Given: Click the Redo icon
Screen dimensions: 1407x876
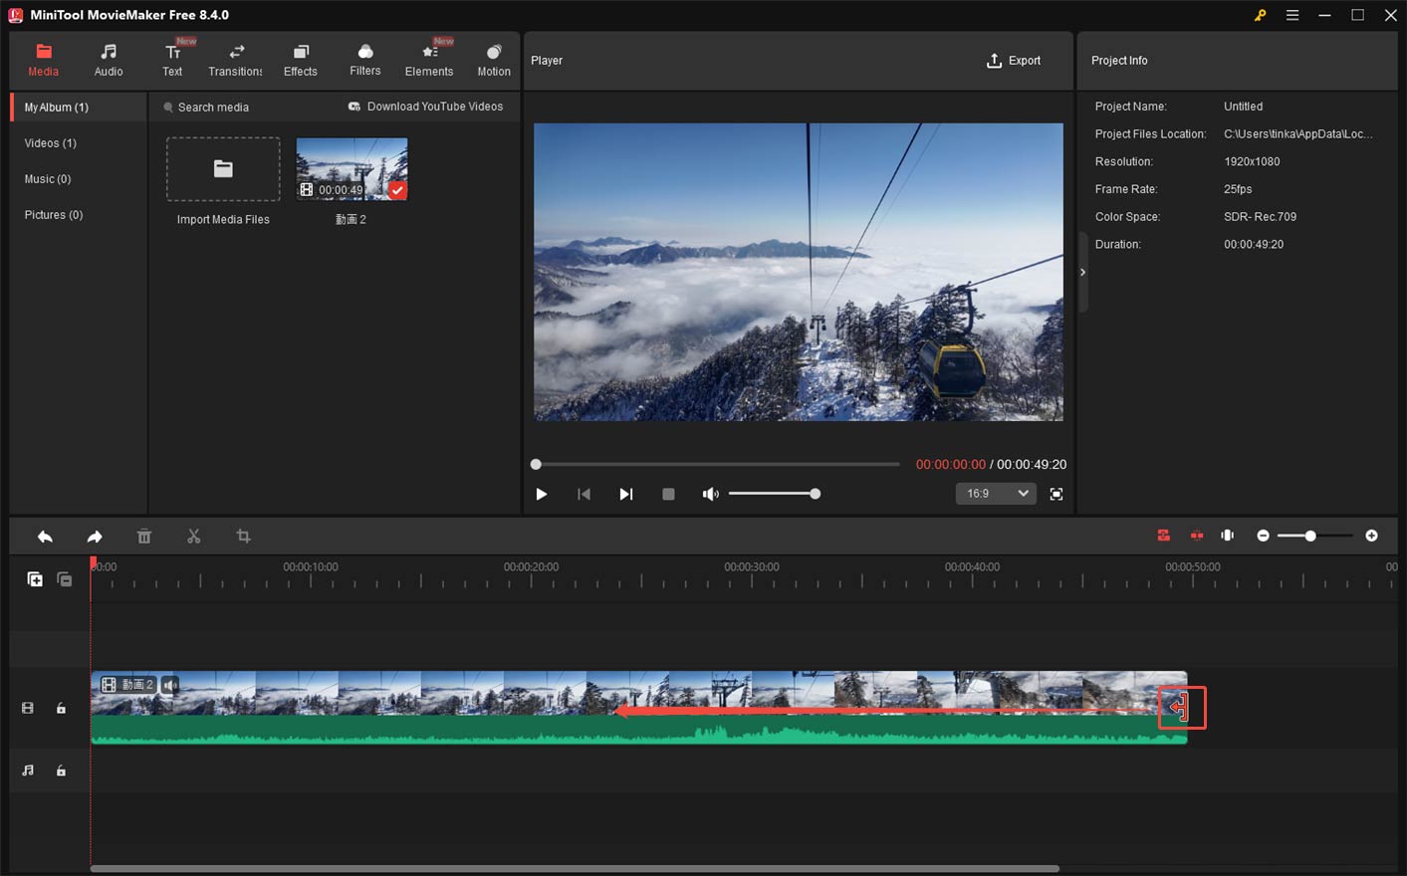Looking at the screenshot, I should tap(95, 536).
